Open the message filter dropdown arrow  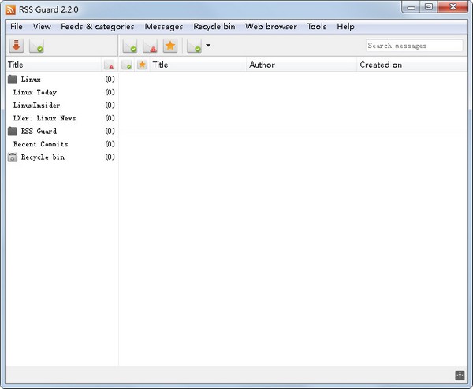[208, 46]
